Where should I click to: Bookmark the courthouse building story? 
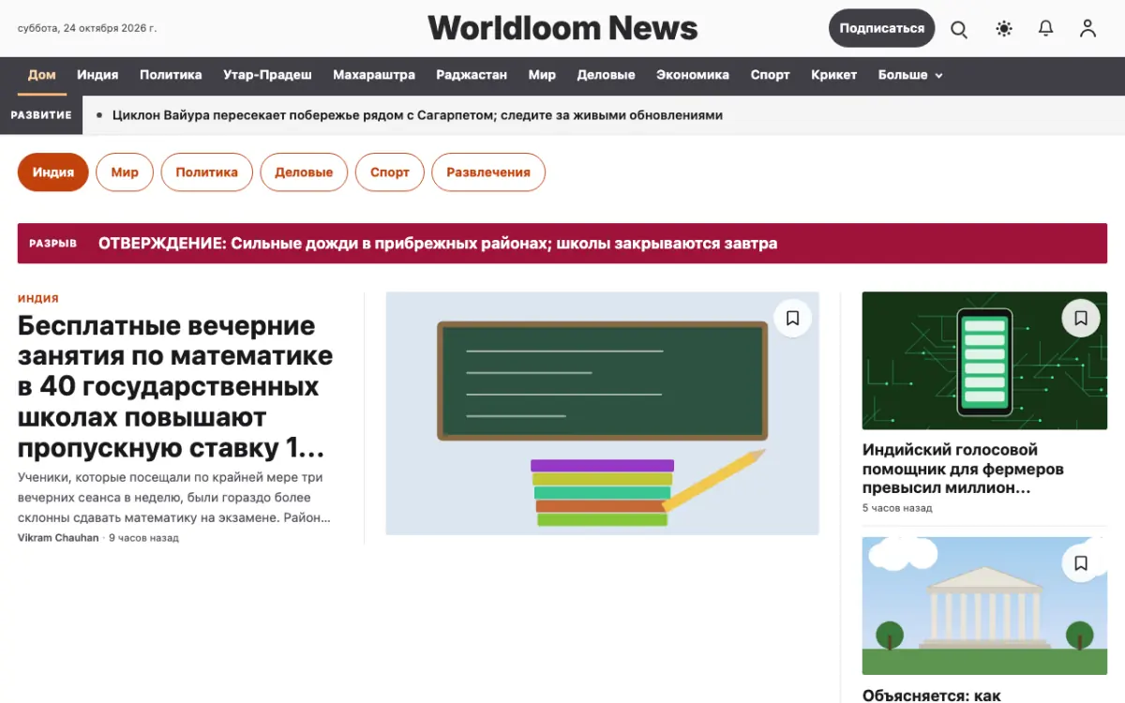tap(1081, 563)
